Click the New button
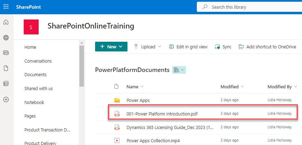 (x=111, y=47)
